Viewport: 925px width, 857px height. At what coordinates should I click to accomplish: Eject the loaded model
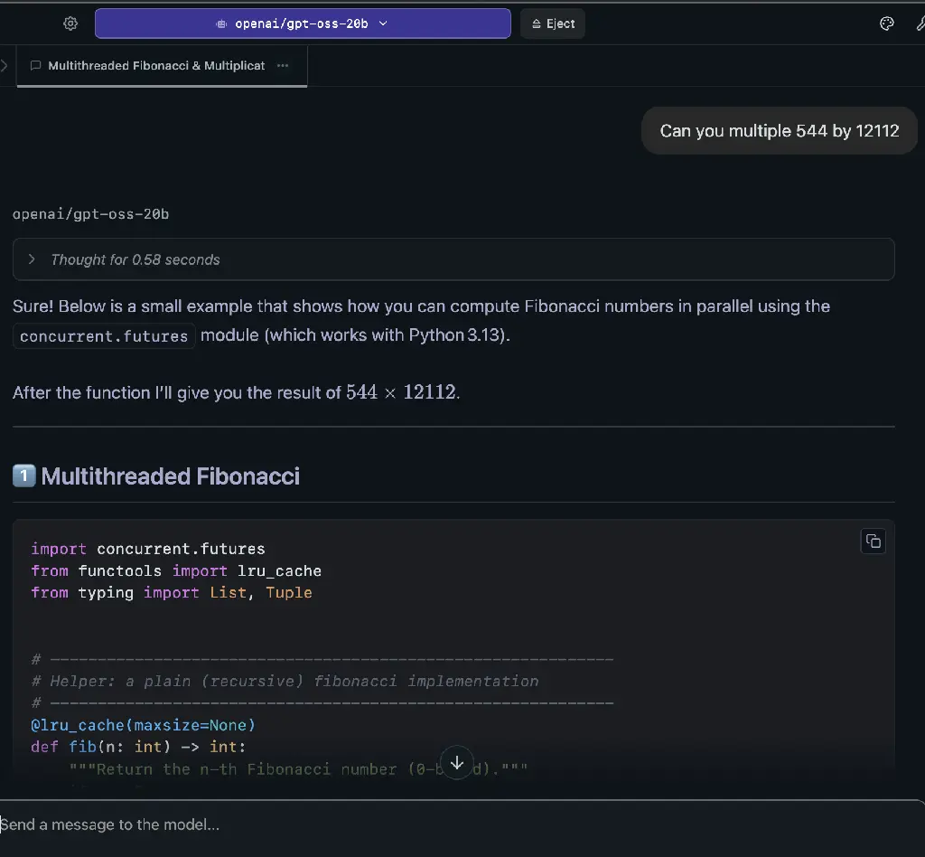pyautogui.click(x=553, y=24)
